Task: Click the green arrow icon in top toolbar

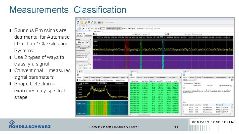Action: (x=95, y=22)
